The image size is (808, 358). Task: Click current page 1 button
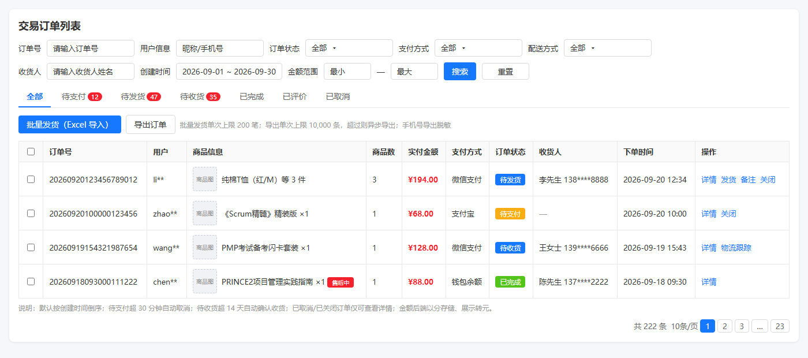[708, 326]
